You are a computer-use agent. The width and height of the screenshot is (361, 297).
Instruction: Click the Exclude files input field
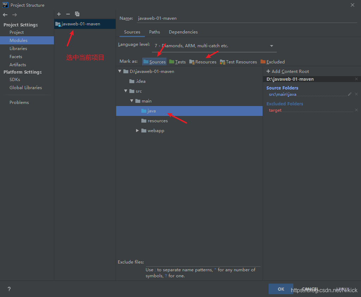click(203, 262)
